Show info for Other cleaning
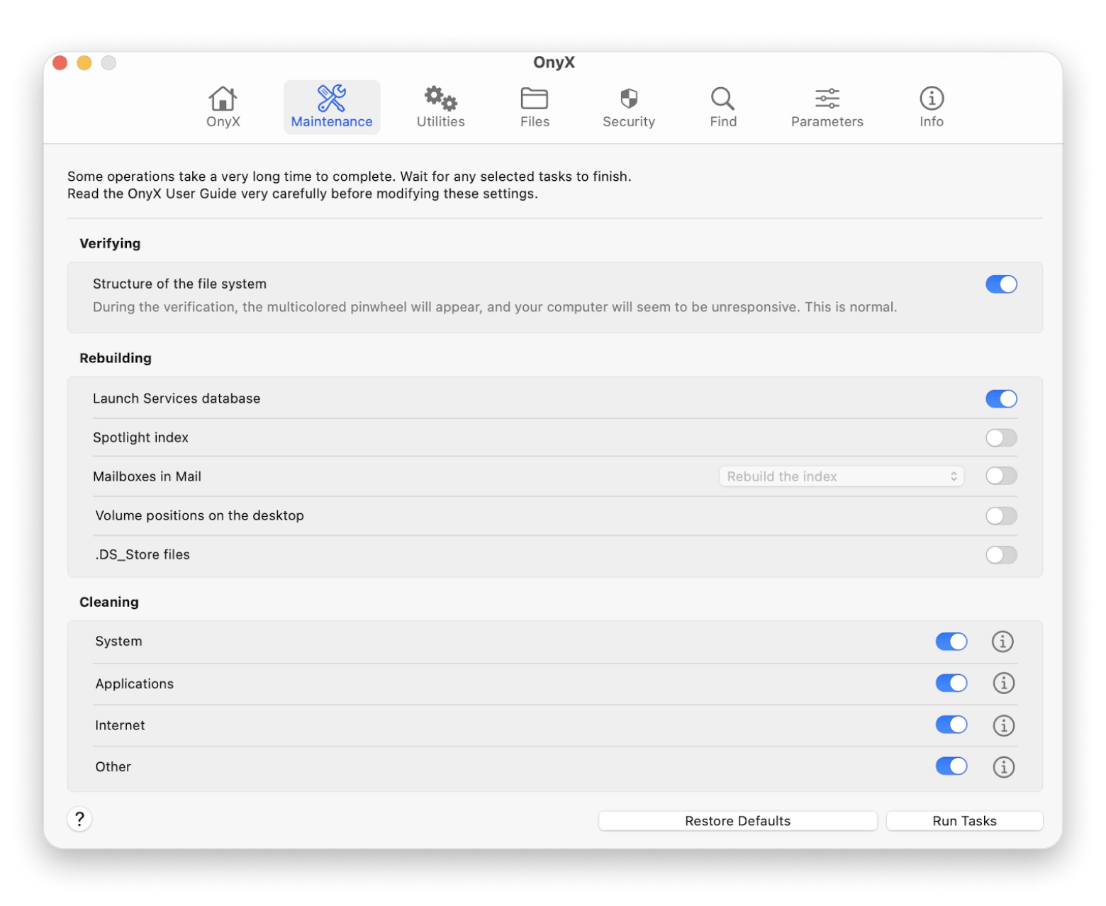The width and height of the screenshot is (1106, 906). (1003, 767)
